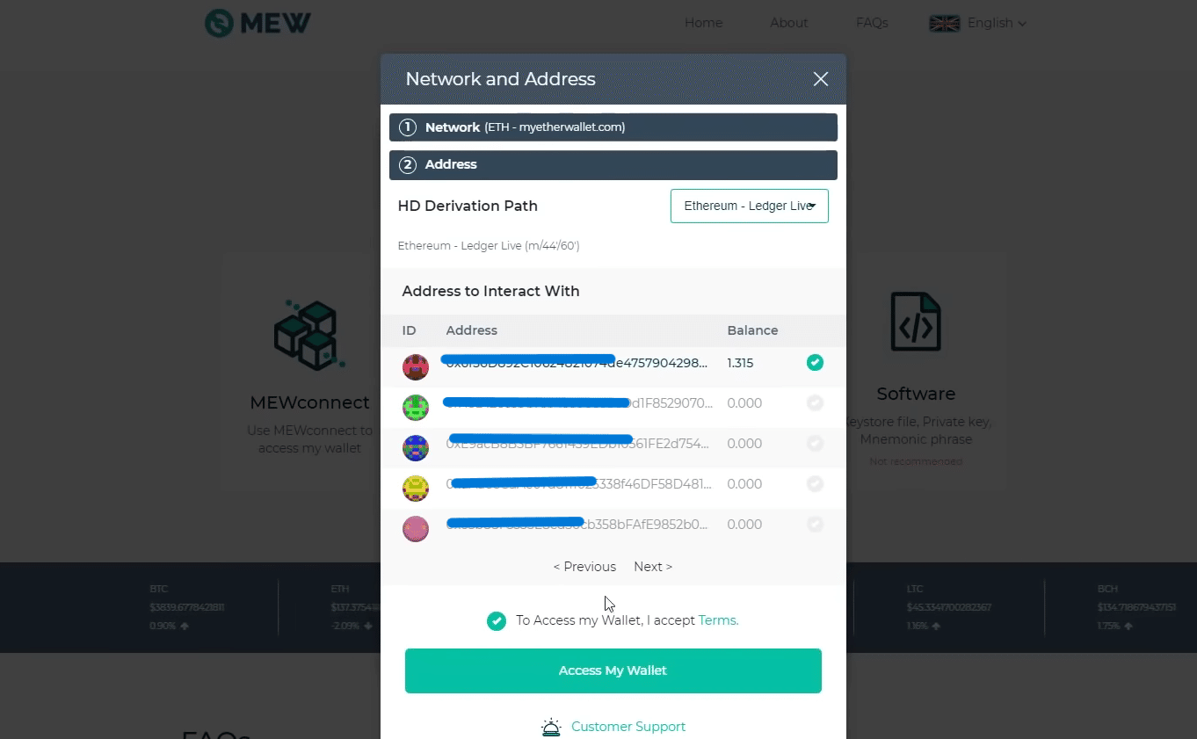Image resolution: width=1197 pixels, height=739 pixels.
Task: Expand the Network step section
Action: click(x=613, y=127)
